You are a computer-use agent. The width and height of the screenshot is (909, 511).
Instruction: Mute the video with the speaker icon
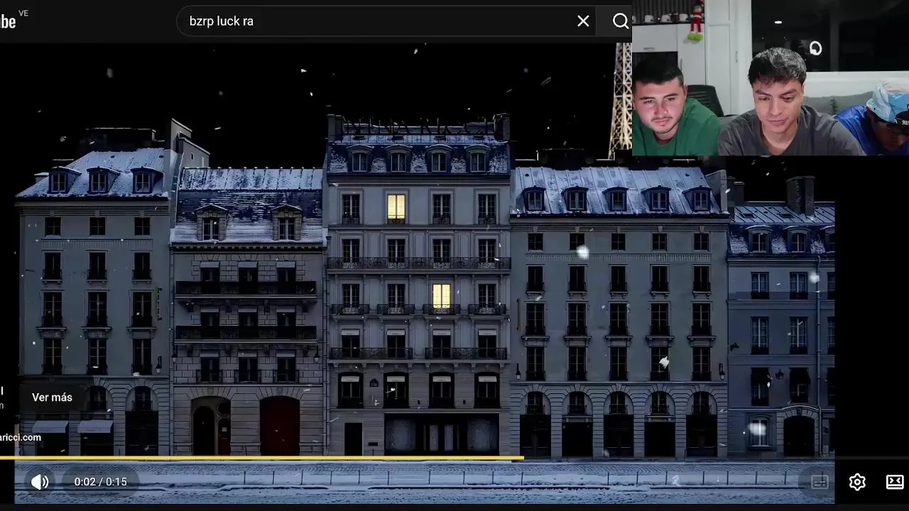pos(40,482)
